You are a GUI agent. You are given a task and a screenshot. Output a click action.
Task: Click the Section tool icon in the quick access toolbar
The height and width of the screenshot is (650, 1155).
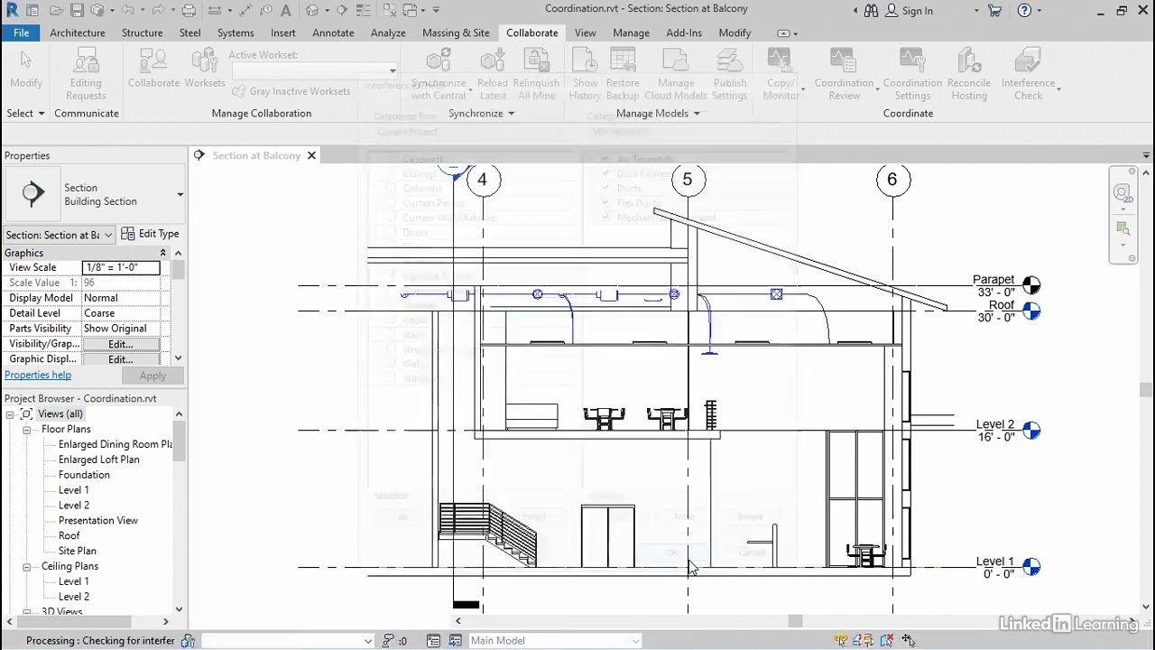click(x=342, y=11)
